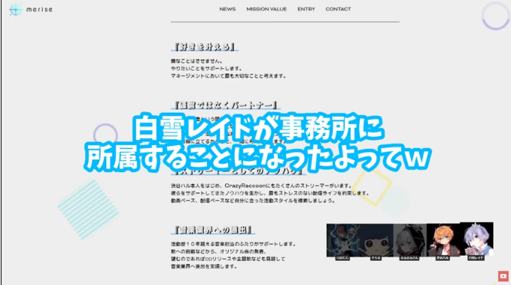This screenshot has height=285, width=511.
Task: Click the line starting 'マネージメントにおいて'
Action: click(x=229, y=76)
